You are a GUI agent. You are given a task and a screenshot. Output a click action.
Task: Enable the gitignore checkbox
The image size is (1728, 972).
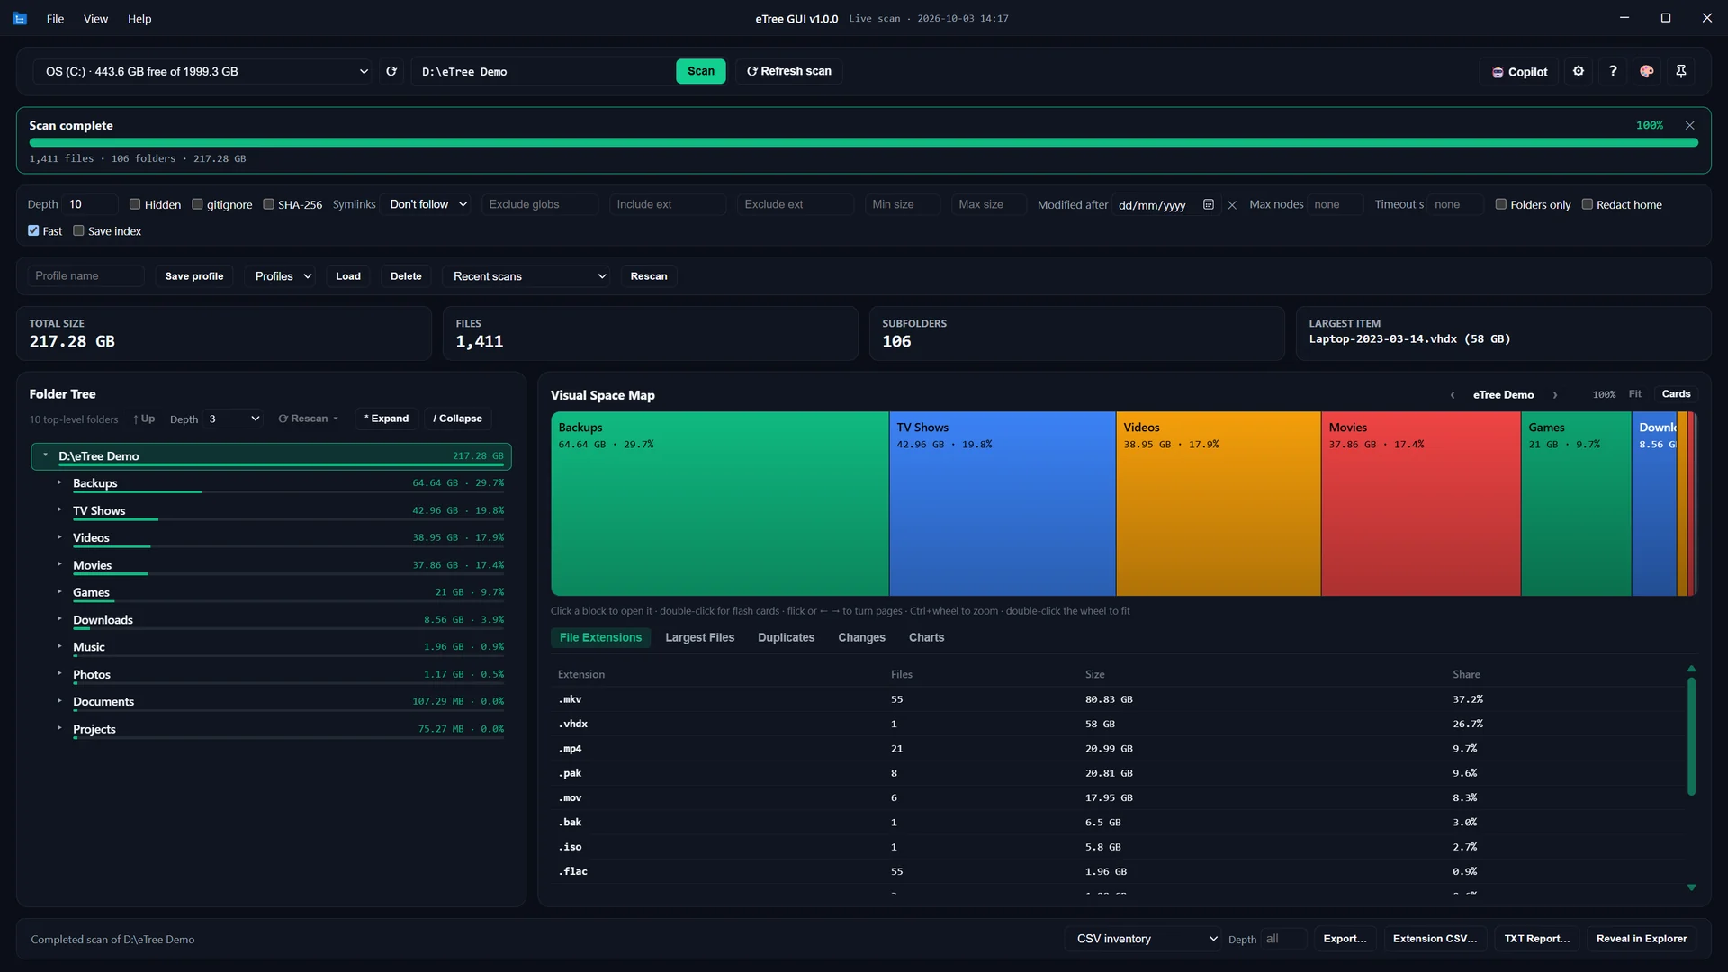pos(197,204)
